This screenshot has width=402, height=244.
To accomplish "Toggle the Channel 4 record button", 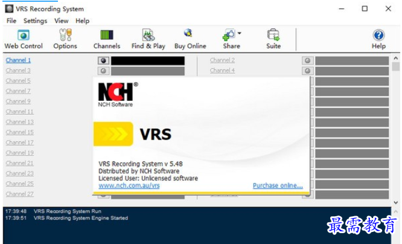I will click(x=307, y=71).
